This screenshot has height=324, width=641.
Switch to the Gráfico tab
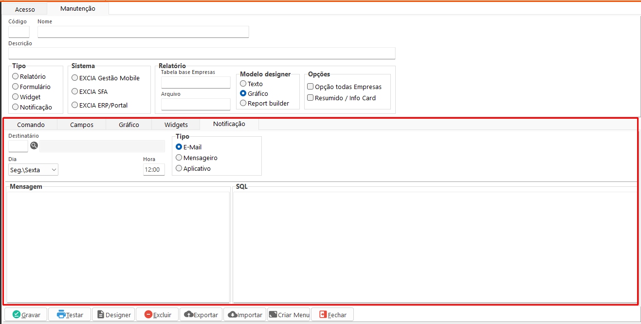coord(129,125)
